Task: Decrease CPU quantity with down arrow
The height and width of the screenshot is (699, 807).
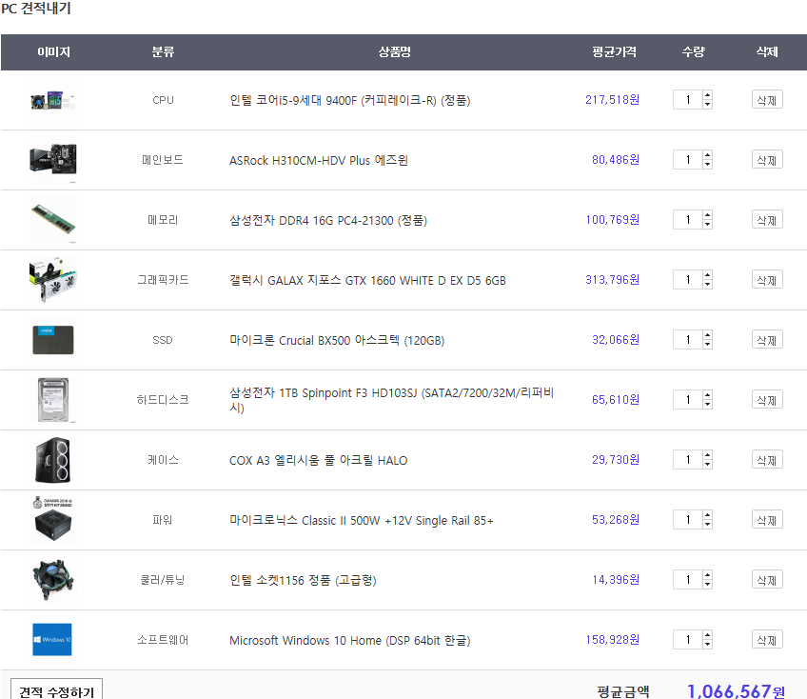Action: click(x=708, y=104)
